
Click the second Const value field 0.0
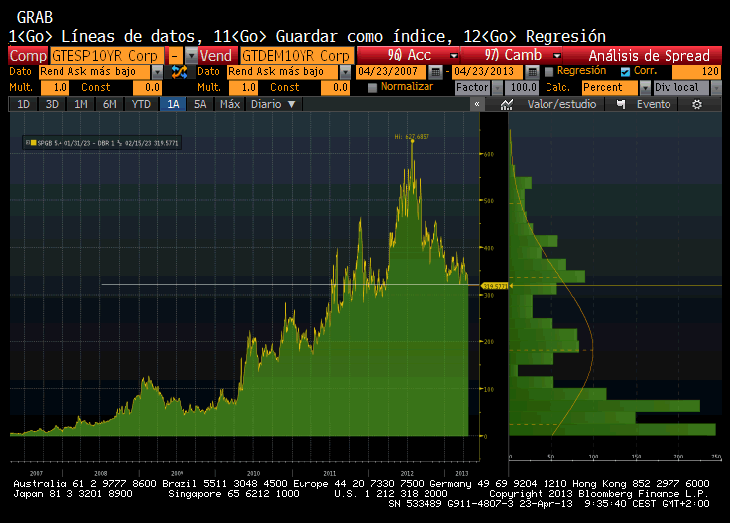pyautogui.click(x=334, y=88)
